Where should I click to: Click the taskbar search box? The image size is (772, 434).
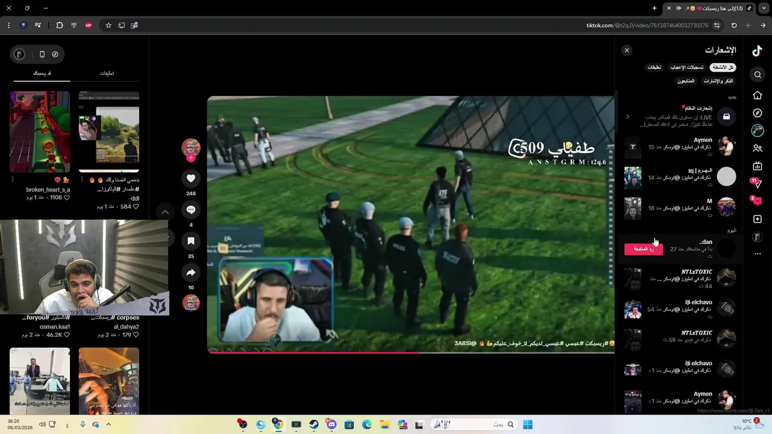pyautogui.click(x=473, y=424)
